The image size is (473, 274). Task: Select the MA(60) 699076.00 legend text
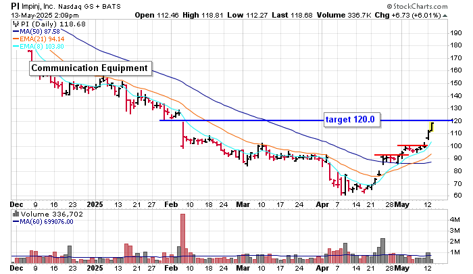pyautogui.click(x=47, y=222)
